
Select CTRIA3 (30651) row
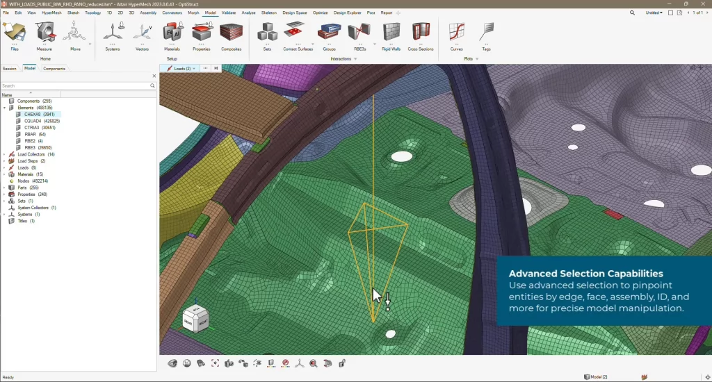40,128
